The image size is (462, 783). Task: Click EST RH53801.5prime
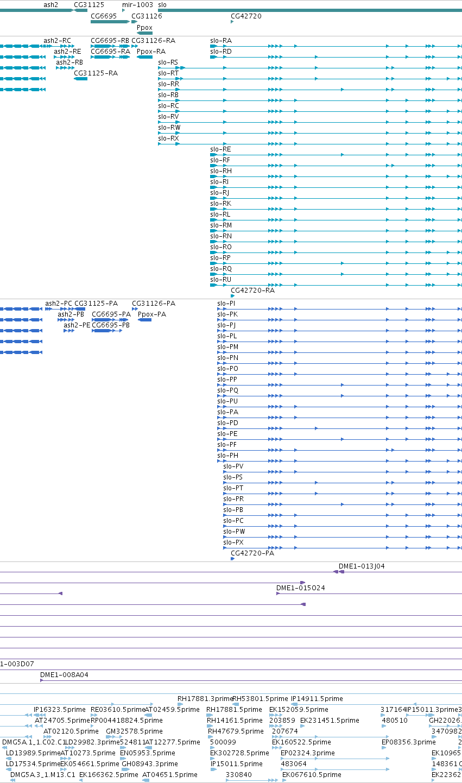[x=260, y=699]
